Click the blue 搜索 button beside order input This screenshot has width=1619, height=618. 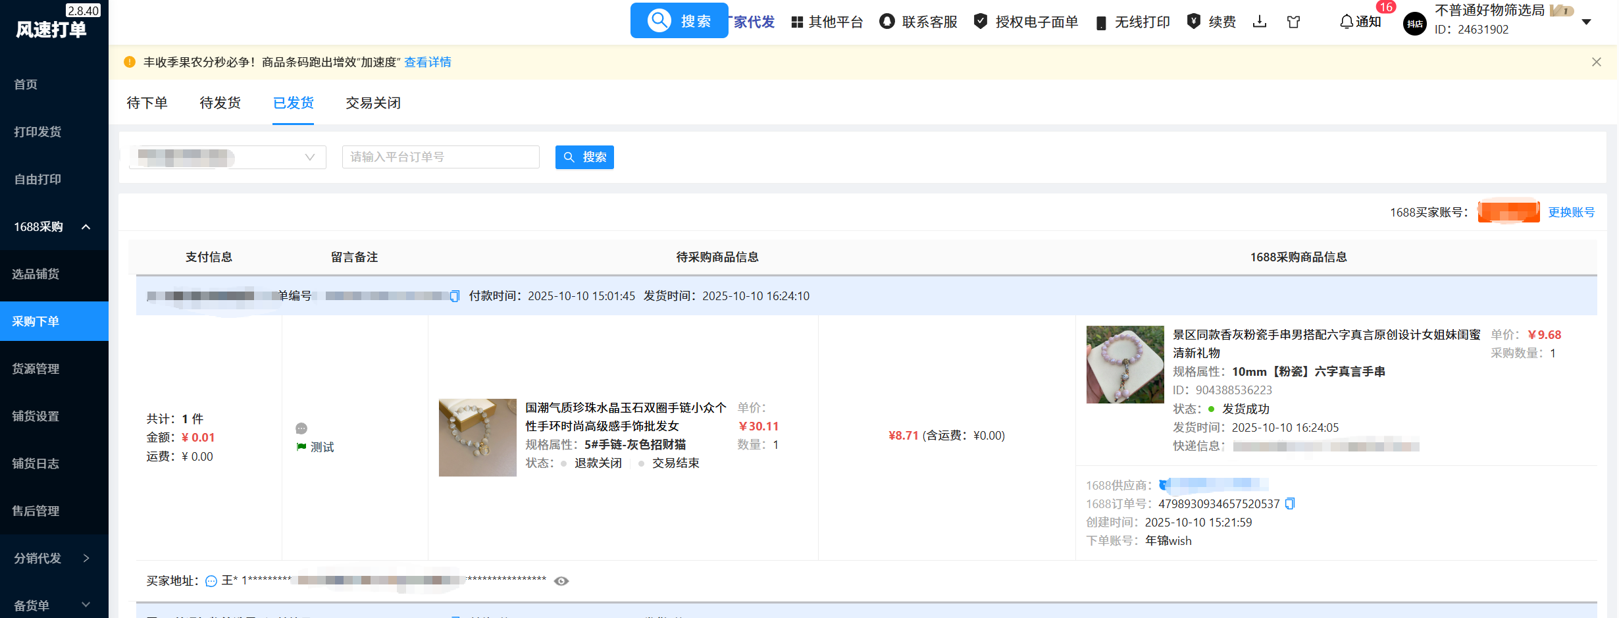[584, 157]
